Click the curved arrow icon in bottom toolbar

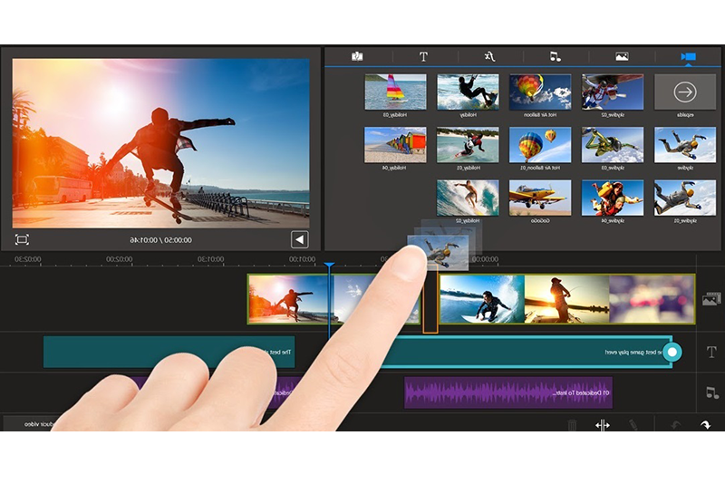coord(705,424)
